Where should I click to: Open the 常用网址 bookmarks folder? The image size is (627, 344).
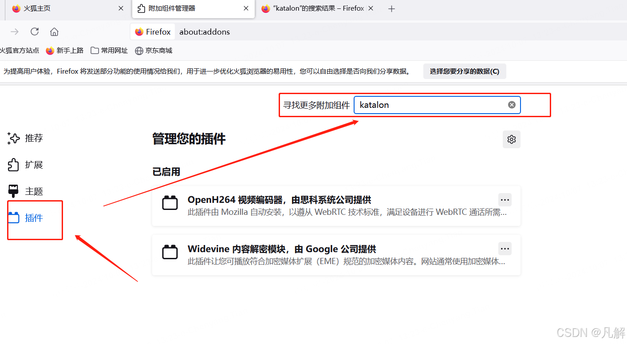pyautogui.click(x=109, y=51)
